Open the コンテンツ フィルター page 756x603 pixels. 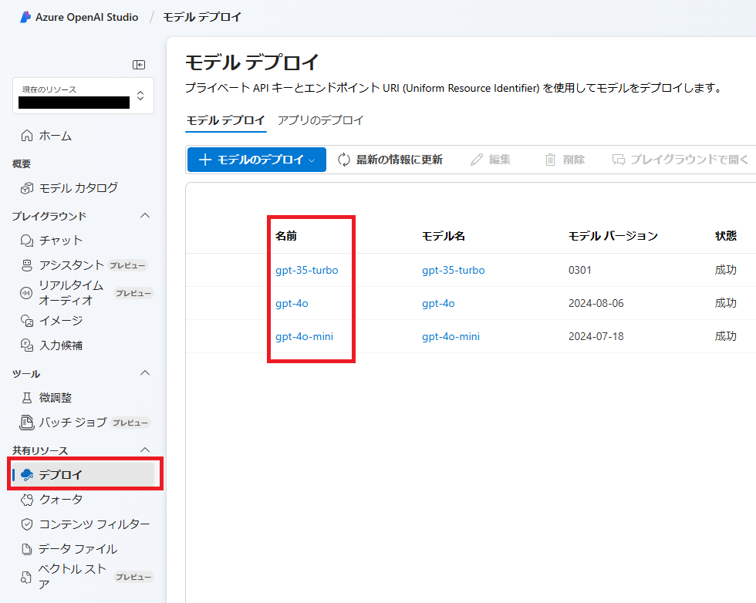pos(25,524)
